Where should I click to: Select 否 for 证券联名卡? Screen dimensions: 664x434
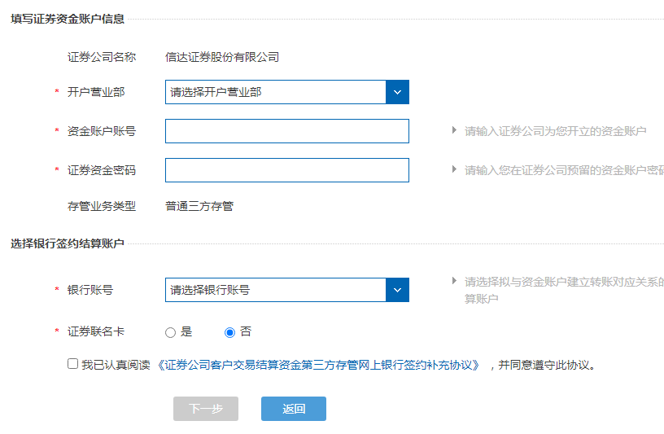click(229, 332)
